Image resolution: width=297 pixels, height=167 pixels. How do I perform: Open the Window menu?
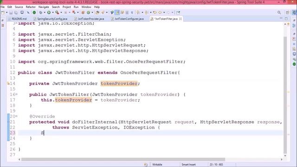coord(86,7)
